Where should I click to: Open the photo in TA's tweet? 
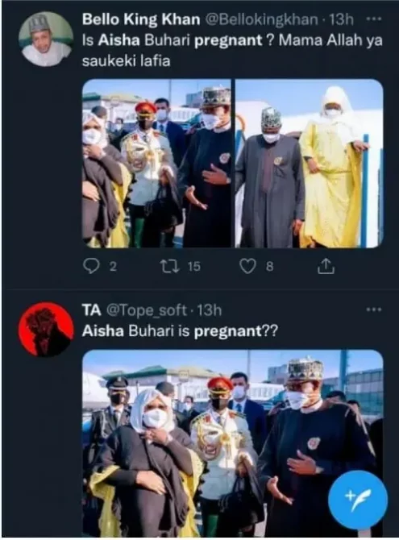click(233, 443)
